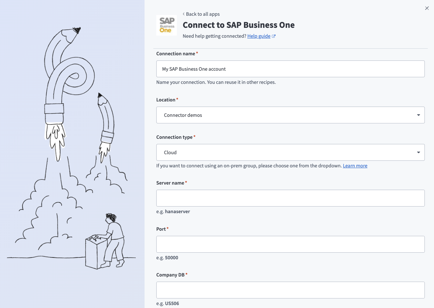Click the Location dropdown arrow
434x308 pixels.
tap(419, 115)
